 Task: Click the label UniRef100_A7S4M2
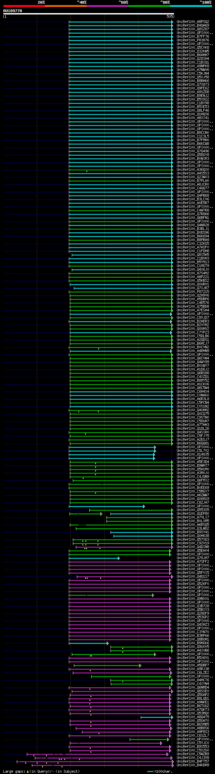click(x=193, y=273)
